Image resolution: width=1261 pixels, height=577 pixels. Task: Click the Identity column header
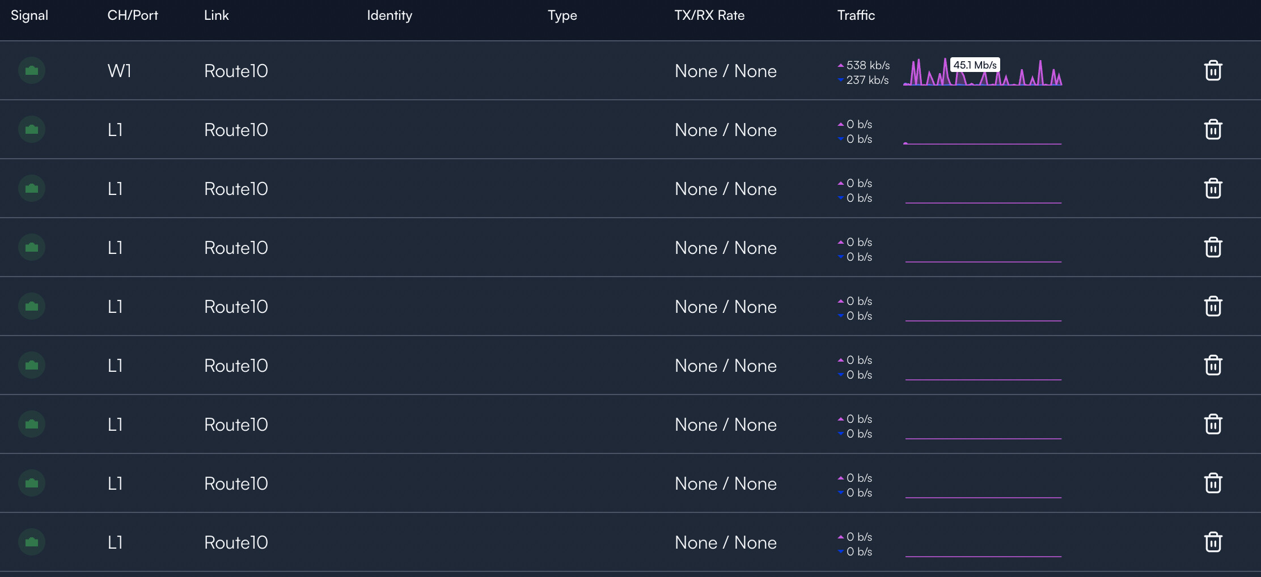pyautogui.click(x=390, y=15)
